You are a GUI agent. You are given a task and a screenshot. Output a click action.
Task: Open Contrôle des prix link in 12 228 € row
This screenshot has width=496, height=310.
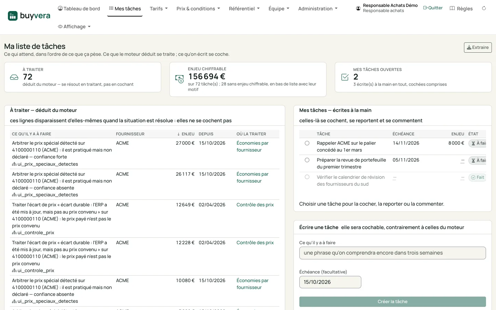tap(255, 243)
